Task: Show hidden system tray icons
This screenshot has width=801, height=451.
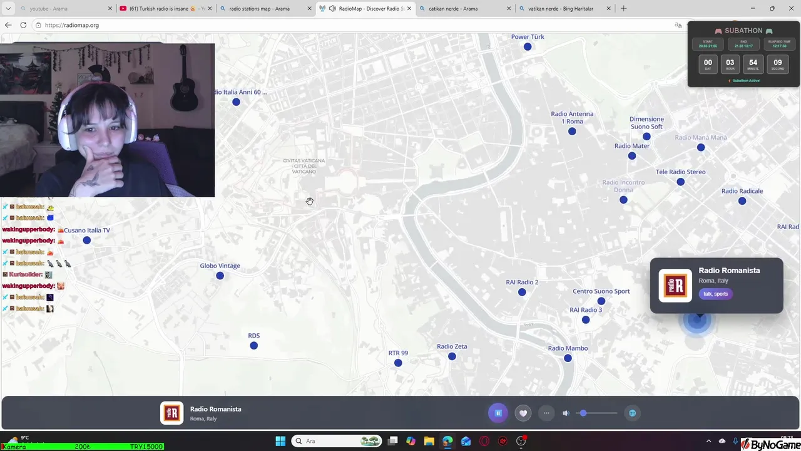Action: tap(708, 441)
